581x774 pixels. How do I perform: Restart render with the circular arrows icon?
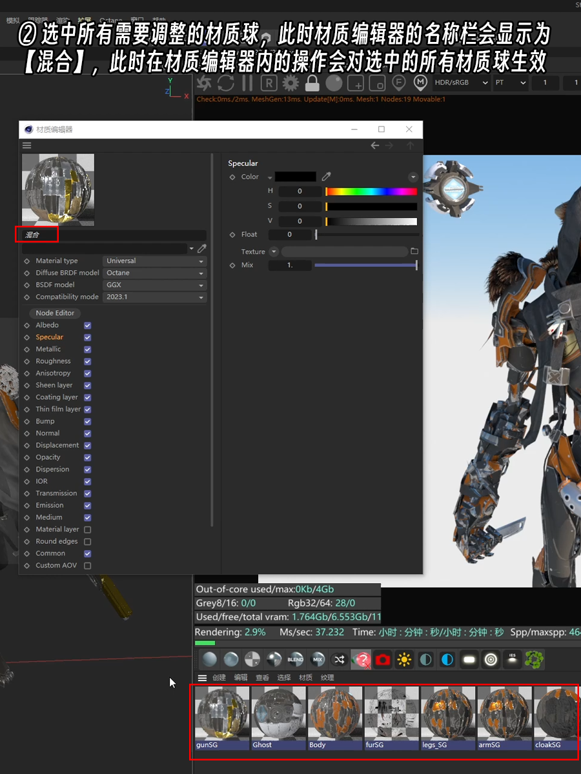[225, 83]
